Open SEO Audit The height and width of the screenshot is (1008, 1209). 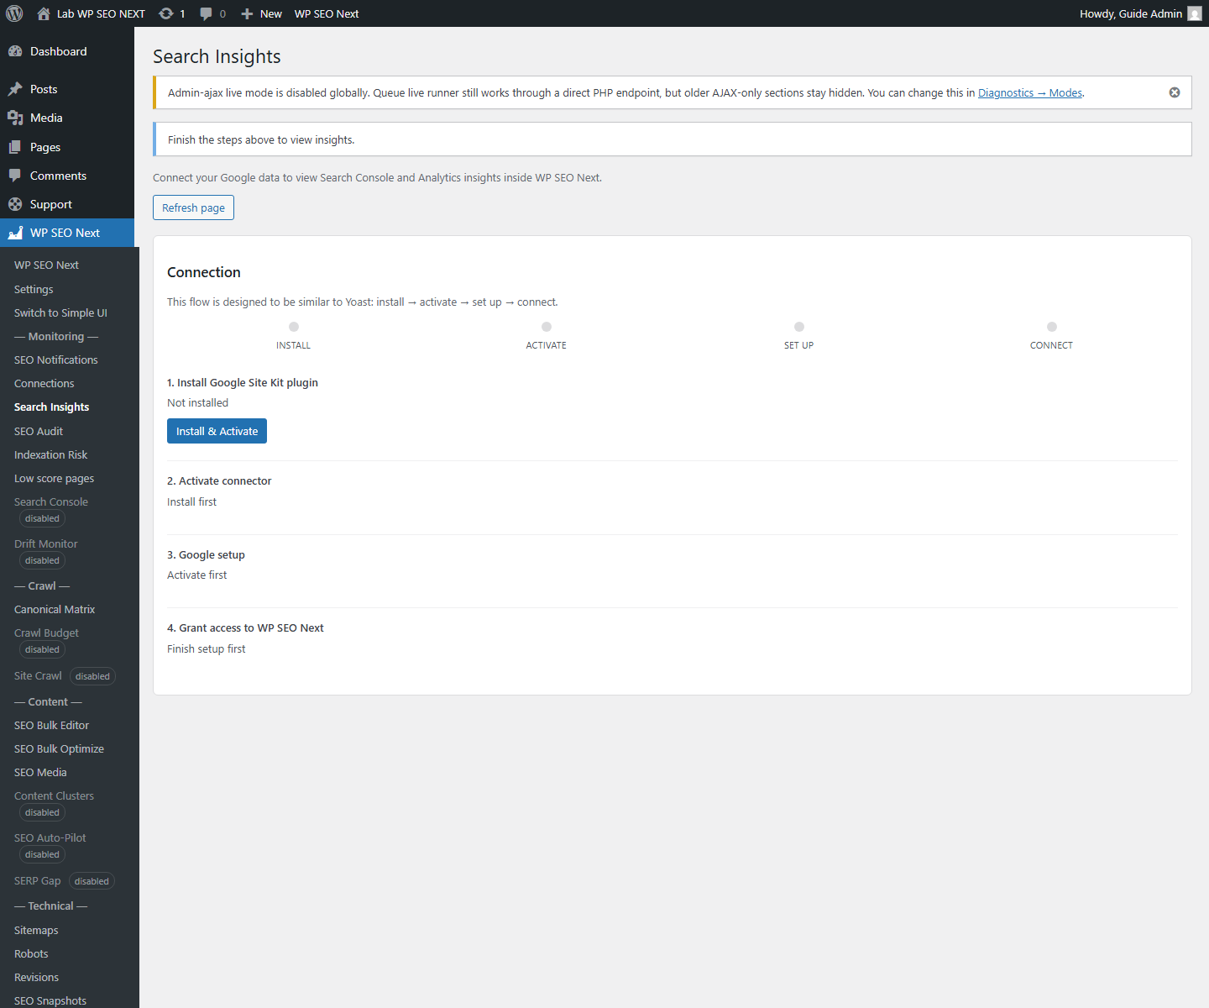[39, 431]
